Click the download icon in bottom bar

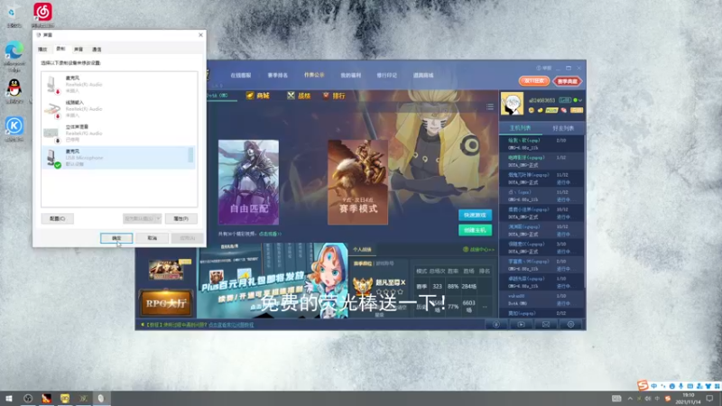496,325
